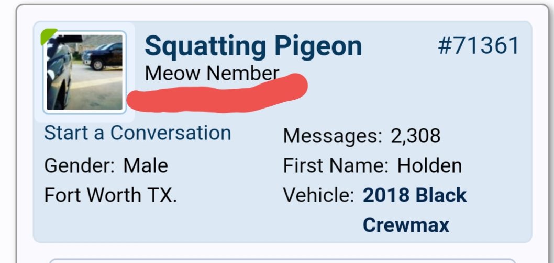
Task: Click the bordered box below member card
Action: [x=283, y=261]
